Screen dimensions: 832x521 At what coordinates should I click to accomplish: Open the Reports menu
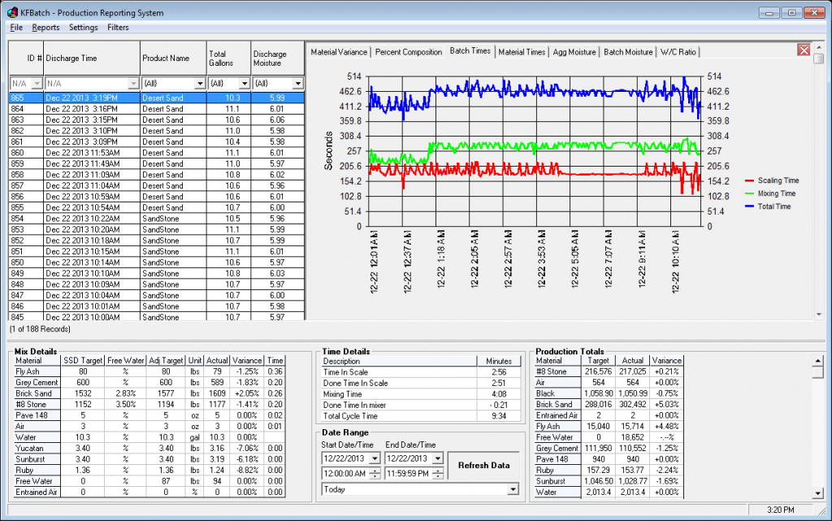[45, 28]
